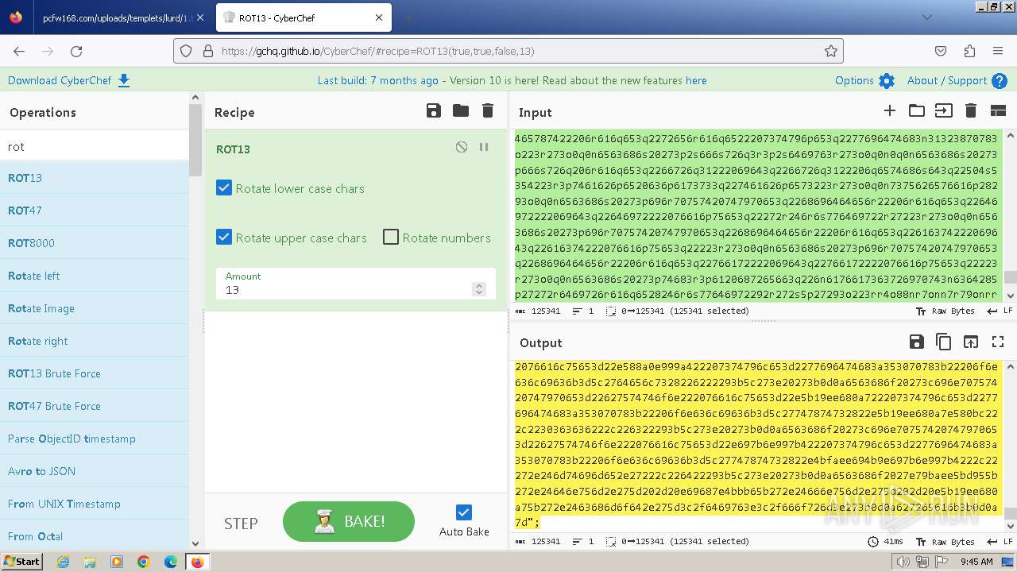
Task: Click Options link
Action: tap(854, 80)
